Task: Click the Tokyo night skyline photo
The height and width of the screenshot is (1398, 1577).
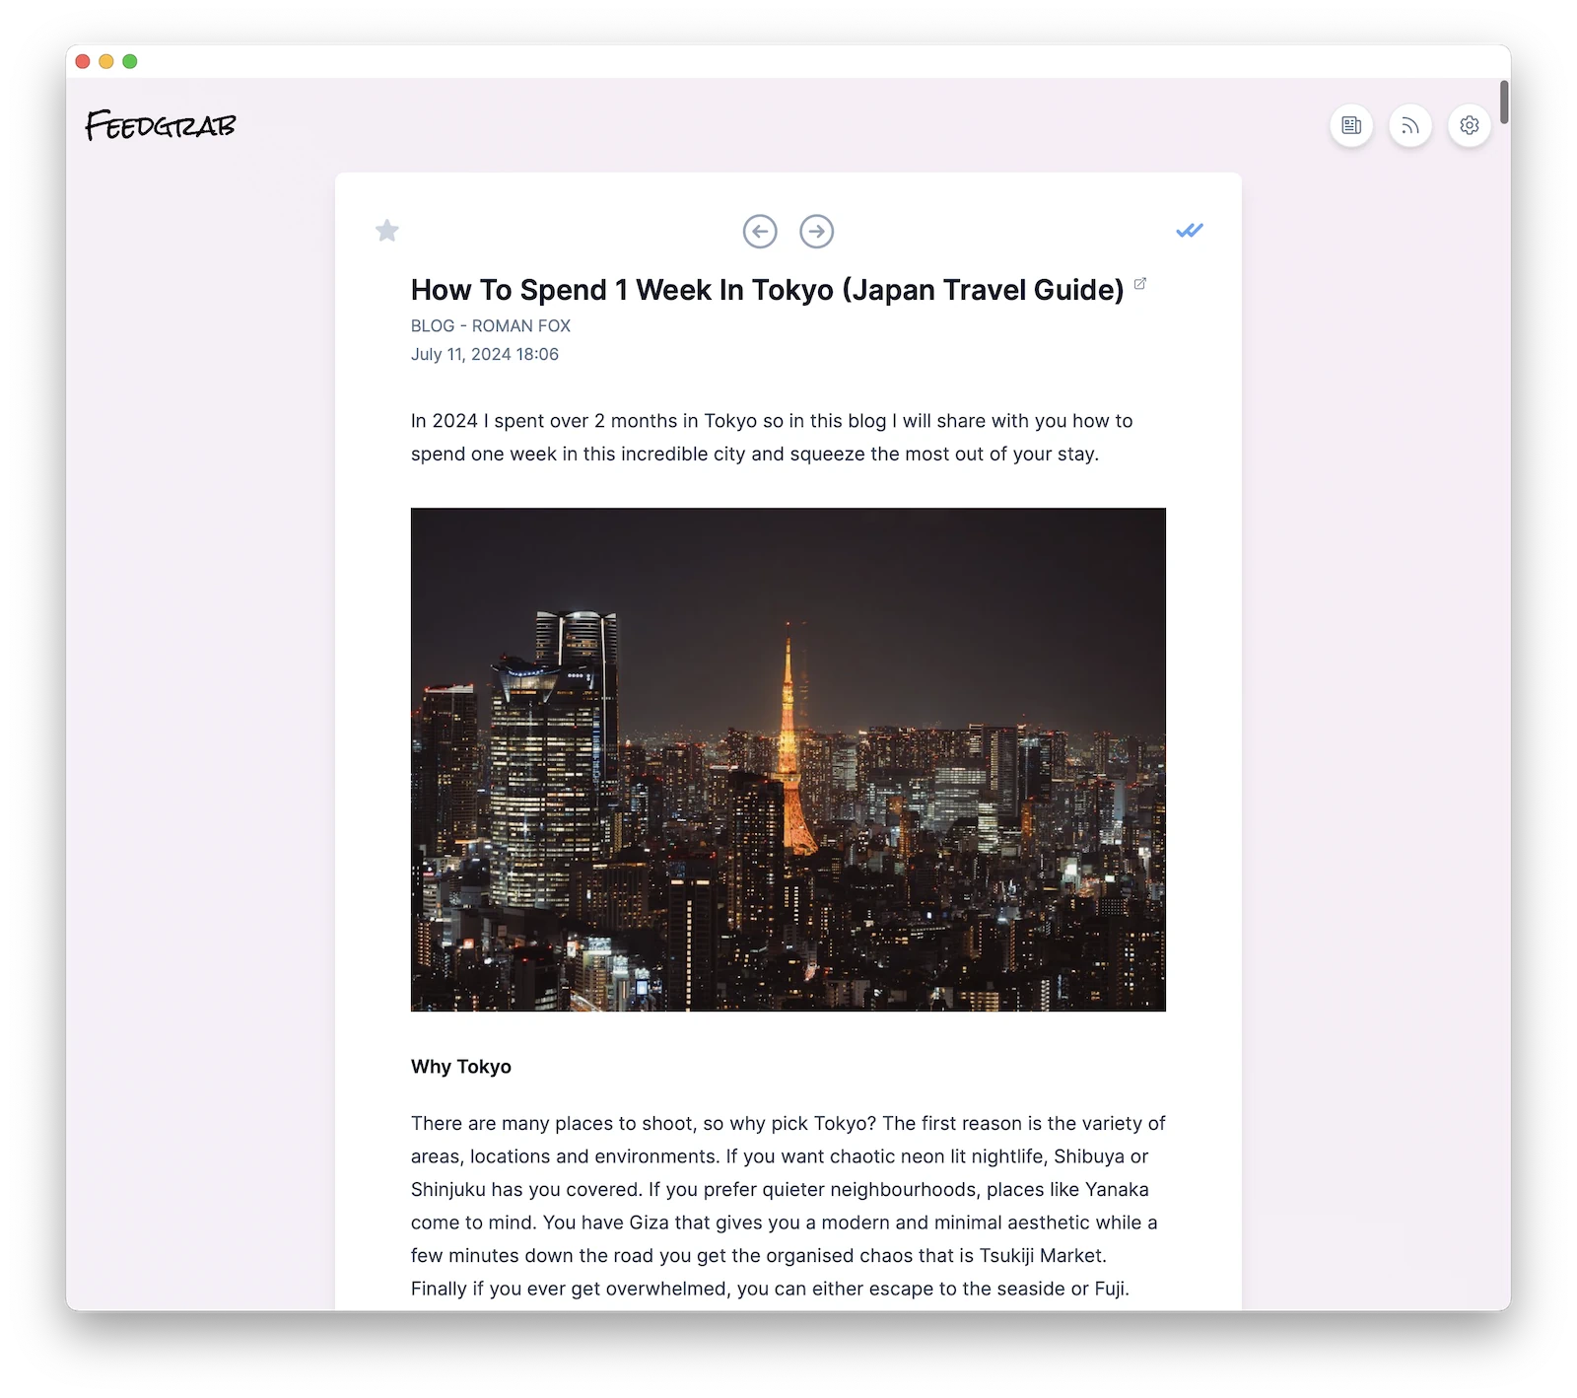Action: [x=788, y=759]
